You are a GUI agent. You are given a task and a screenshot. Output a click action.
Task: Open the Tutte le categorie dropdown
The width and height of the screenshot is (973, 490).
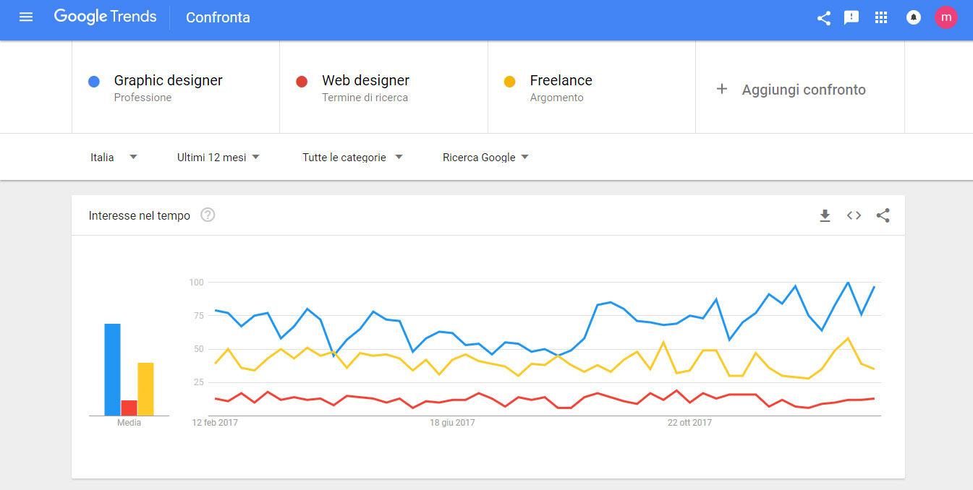tap(352, 157)
